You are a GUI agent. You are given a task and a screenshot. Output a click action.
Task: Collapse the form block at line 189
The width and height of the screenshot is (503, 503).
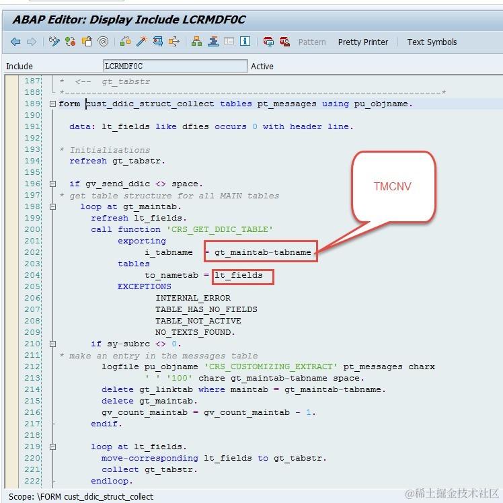tap(53, 104)
